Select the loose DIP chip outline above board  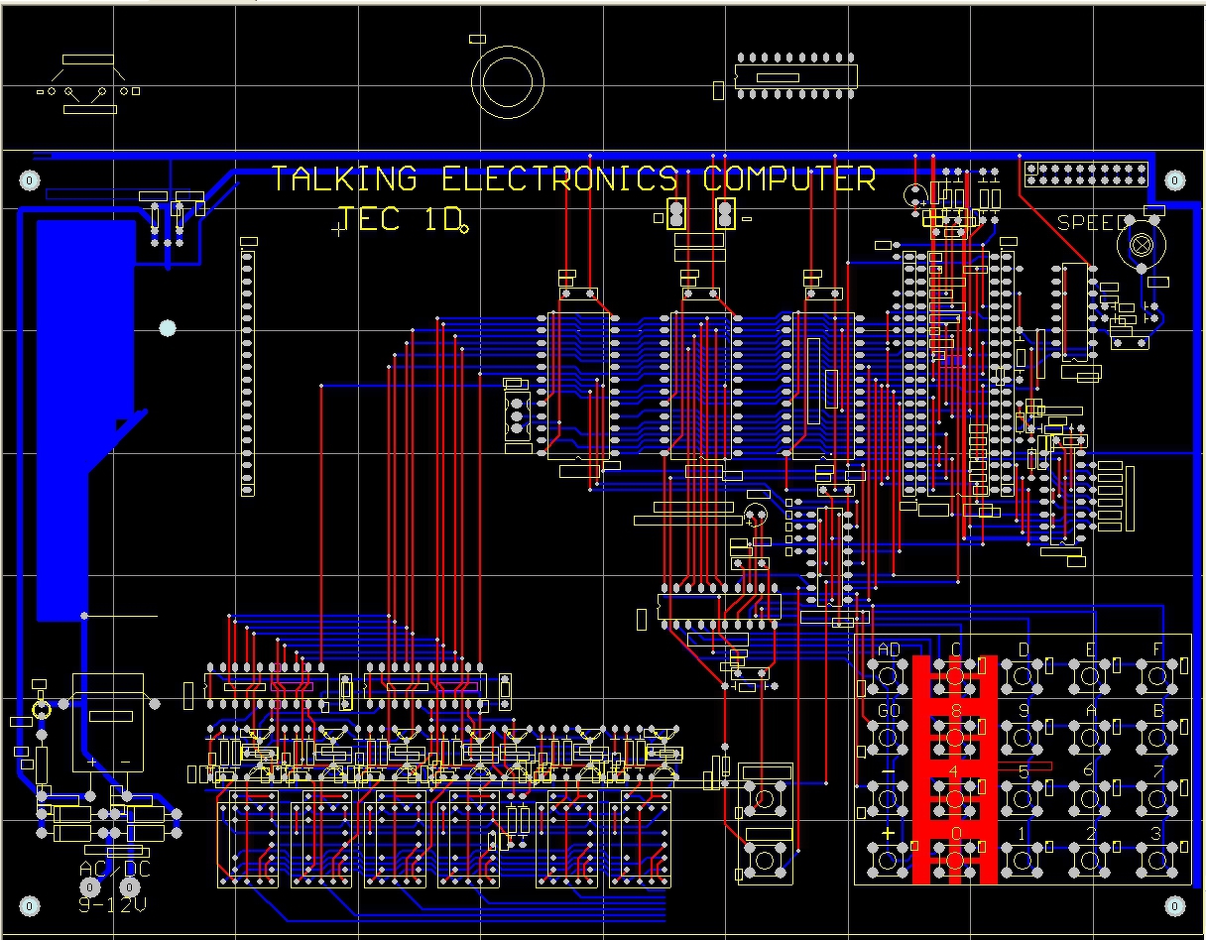point(796,76)
